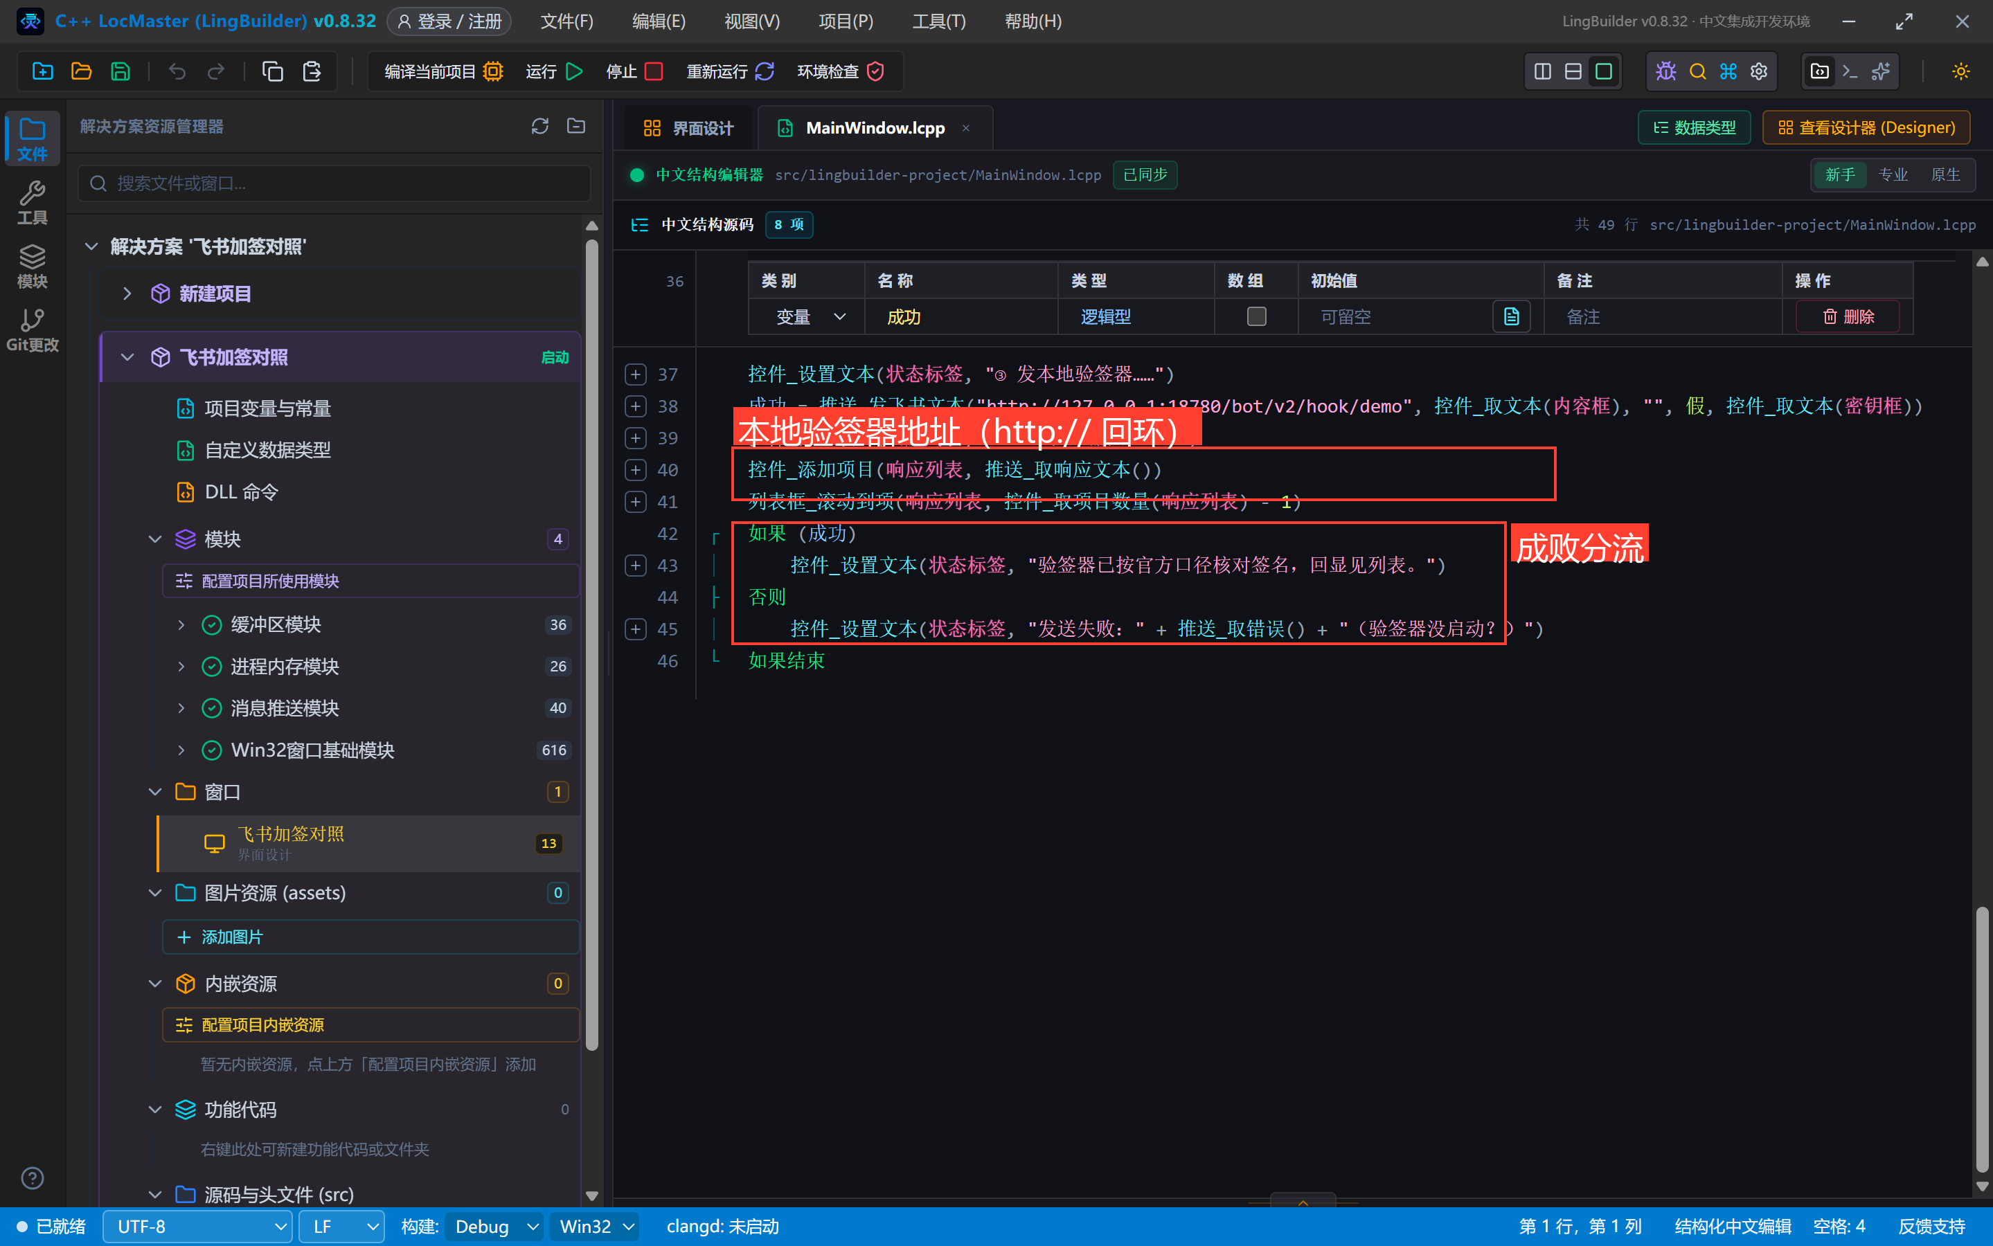Viewport: 1993px width, 1246px height.
Task: Open the terminal prompt icon
Action: click(x=1850, y=72)
